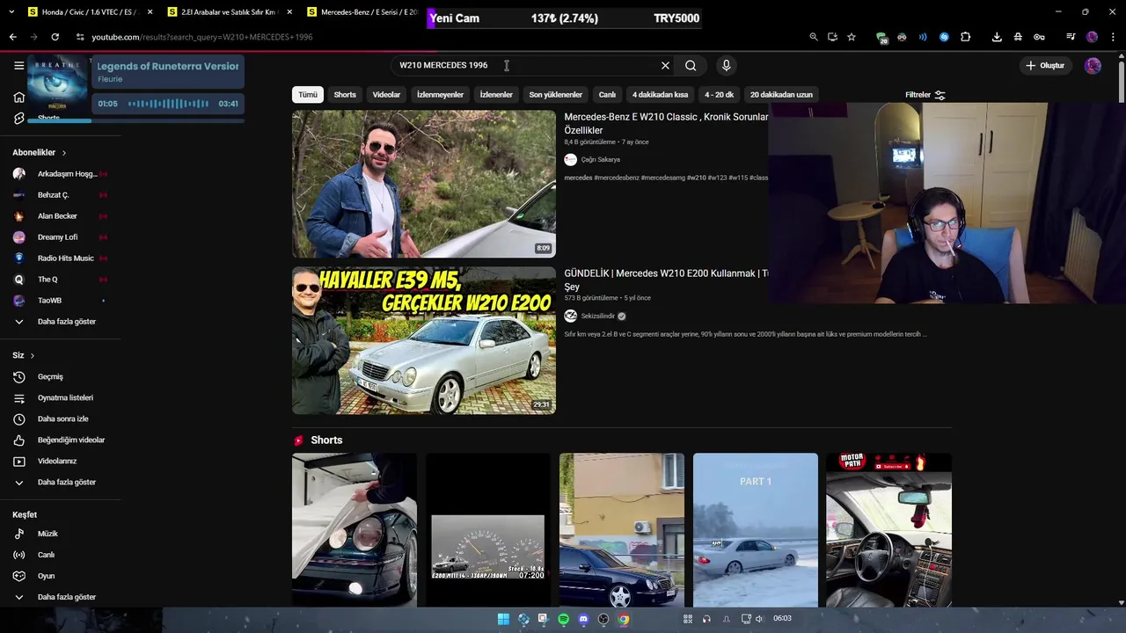This screenshot has width=1126, height=633.
Task: Select the Shorts filter chip
Action: coord(345,95)
